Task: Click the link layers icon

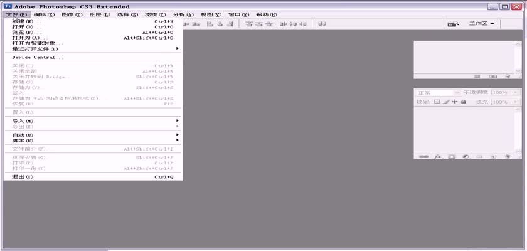Action: pyautogui.click(x=424, y=157)
